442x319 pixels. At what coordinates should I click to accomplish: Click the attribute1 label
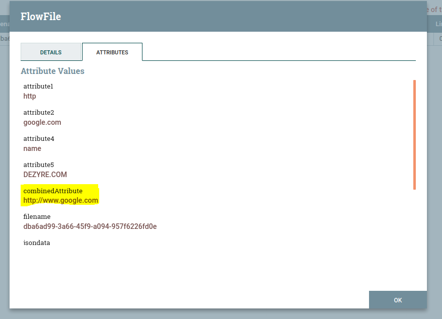[x=38, y=87]
